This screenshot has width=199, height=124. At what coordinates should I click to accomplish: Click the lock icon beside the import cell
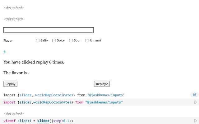click(x=194, y=95)
